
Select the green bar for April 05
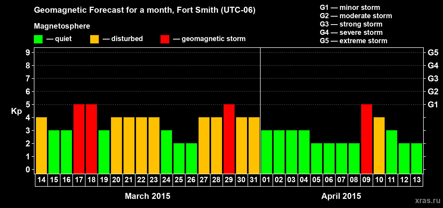pyautogui.click(x=317, y=159)
